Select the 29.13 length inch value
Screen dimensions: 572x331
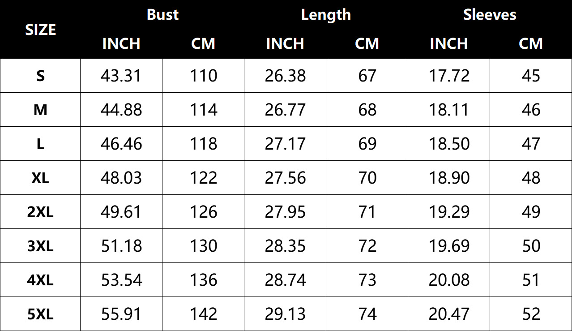point(285,314)
